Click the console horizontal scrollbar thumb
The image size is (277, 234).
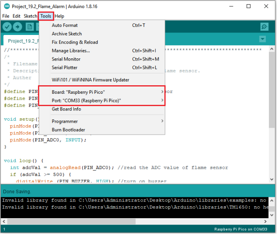pyautogui.click(x=71, y=222)
